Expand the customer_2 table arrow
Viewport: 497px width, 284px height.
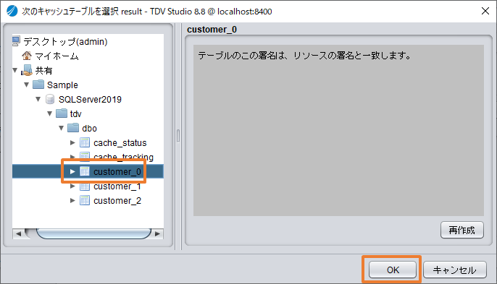72,200
